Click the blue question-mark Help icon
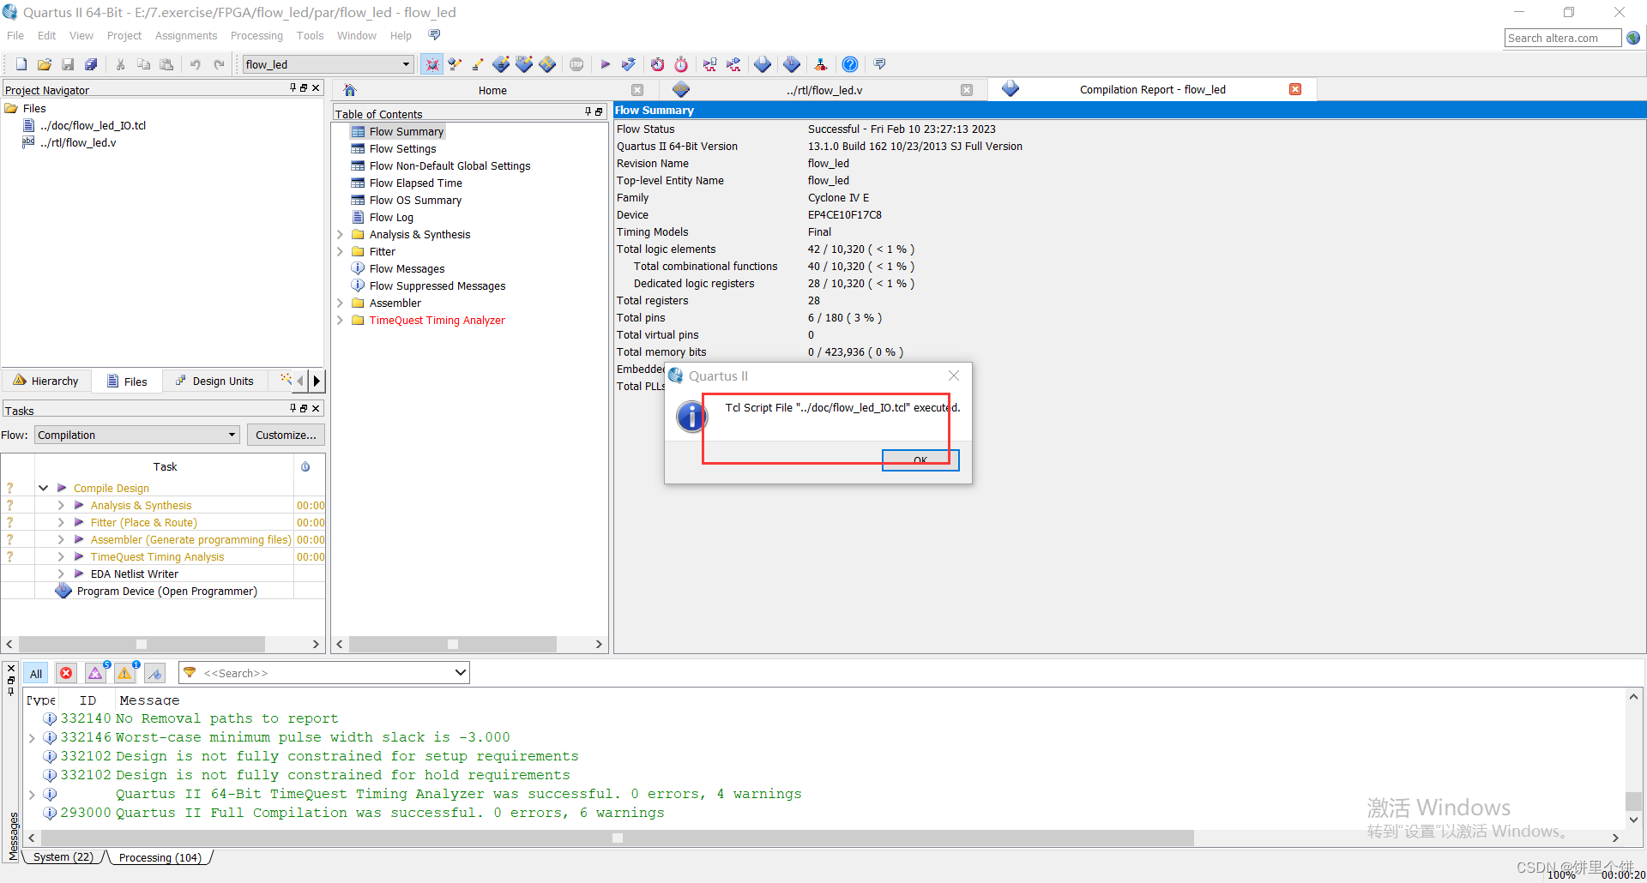Viewport: 1647px width, 883px height. tap(849, 64)
